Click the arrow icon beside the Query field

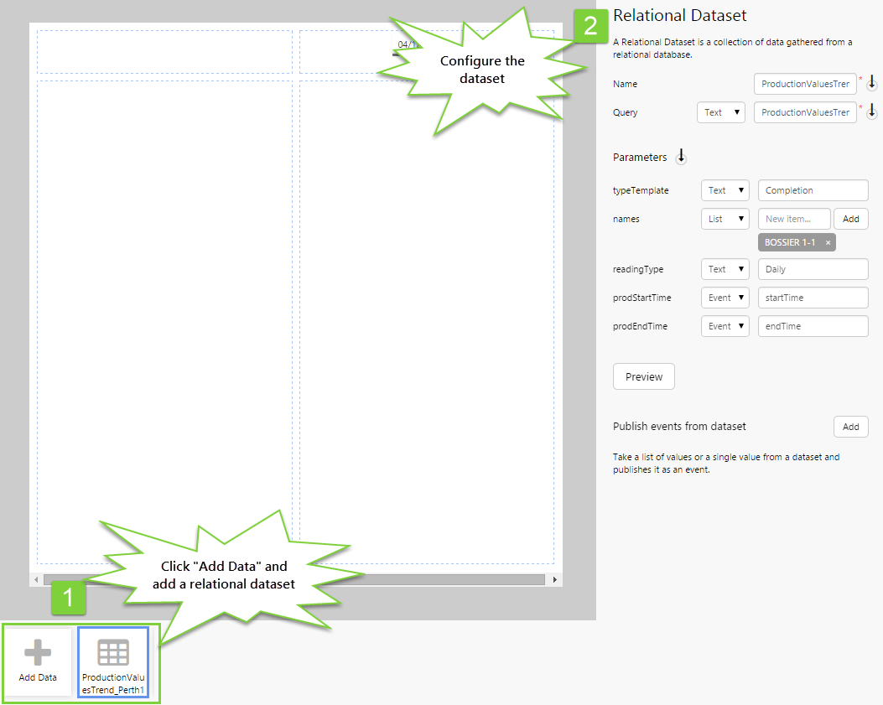pos(871,111)
